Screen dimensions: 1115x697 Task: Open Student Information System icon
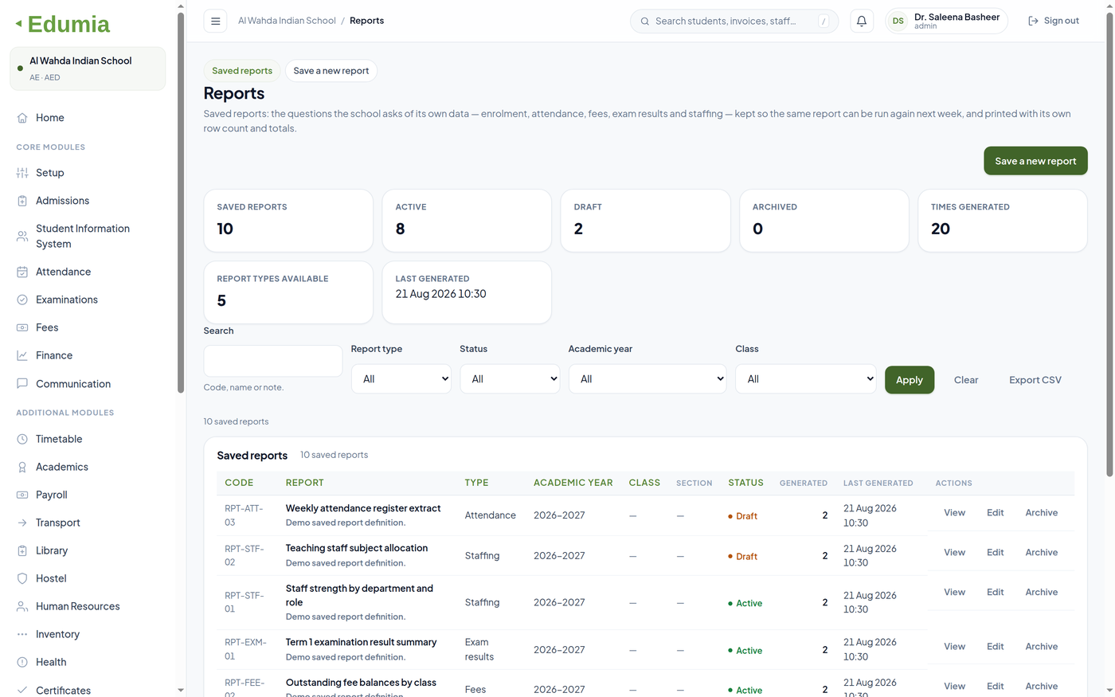pyautogui.click(x=22, y=237)
